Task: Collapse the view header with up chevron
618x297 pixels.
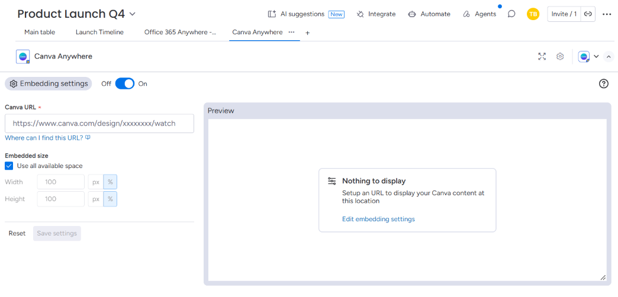Action: point(609,57)
